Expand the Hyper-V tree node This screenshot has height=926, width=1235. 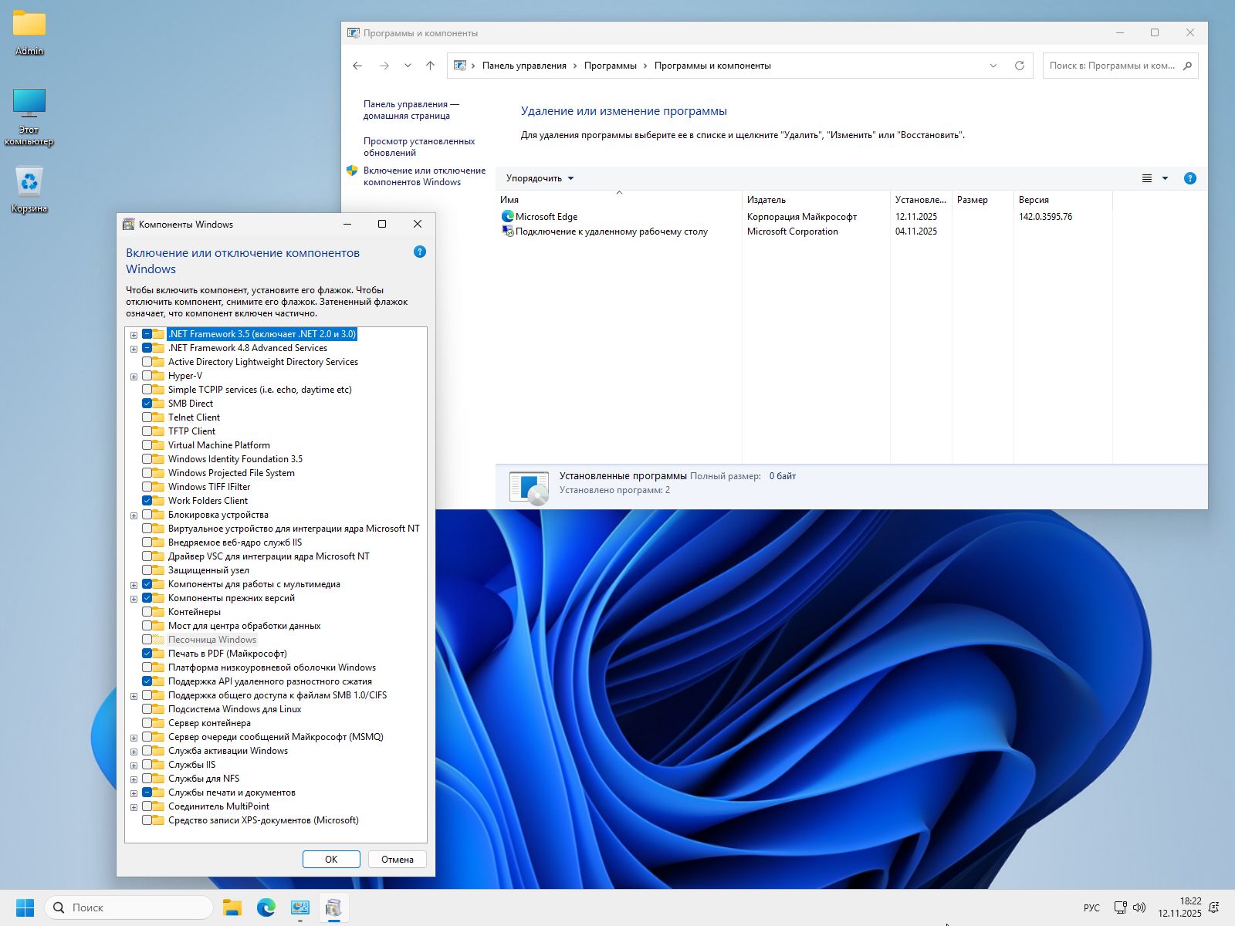(x=134, y=377)
